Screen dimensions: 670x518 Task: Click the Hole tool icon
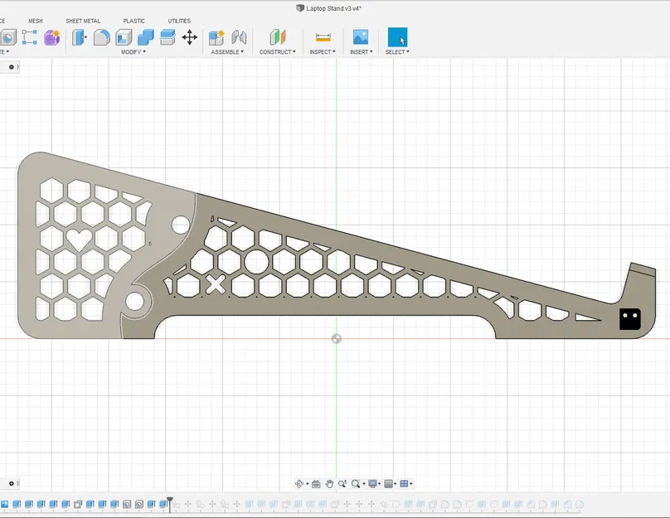[x=7, y=37]
